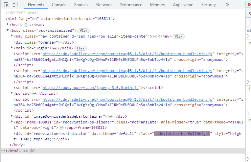The image size is (251, 162).
Task: Open the Performance tab
Action: click(131, 5)
